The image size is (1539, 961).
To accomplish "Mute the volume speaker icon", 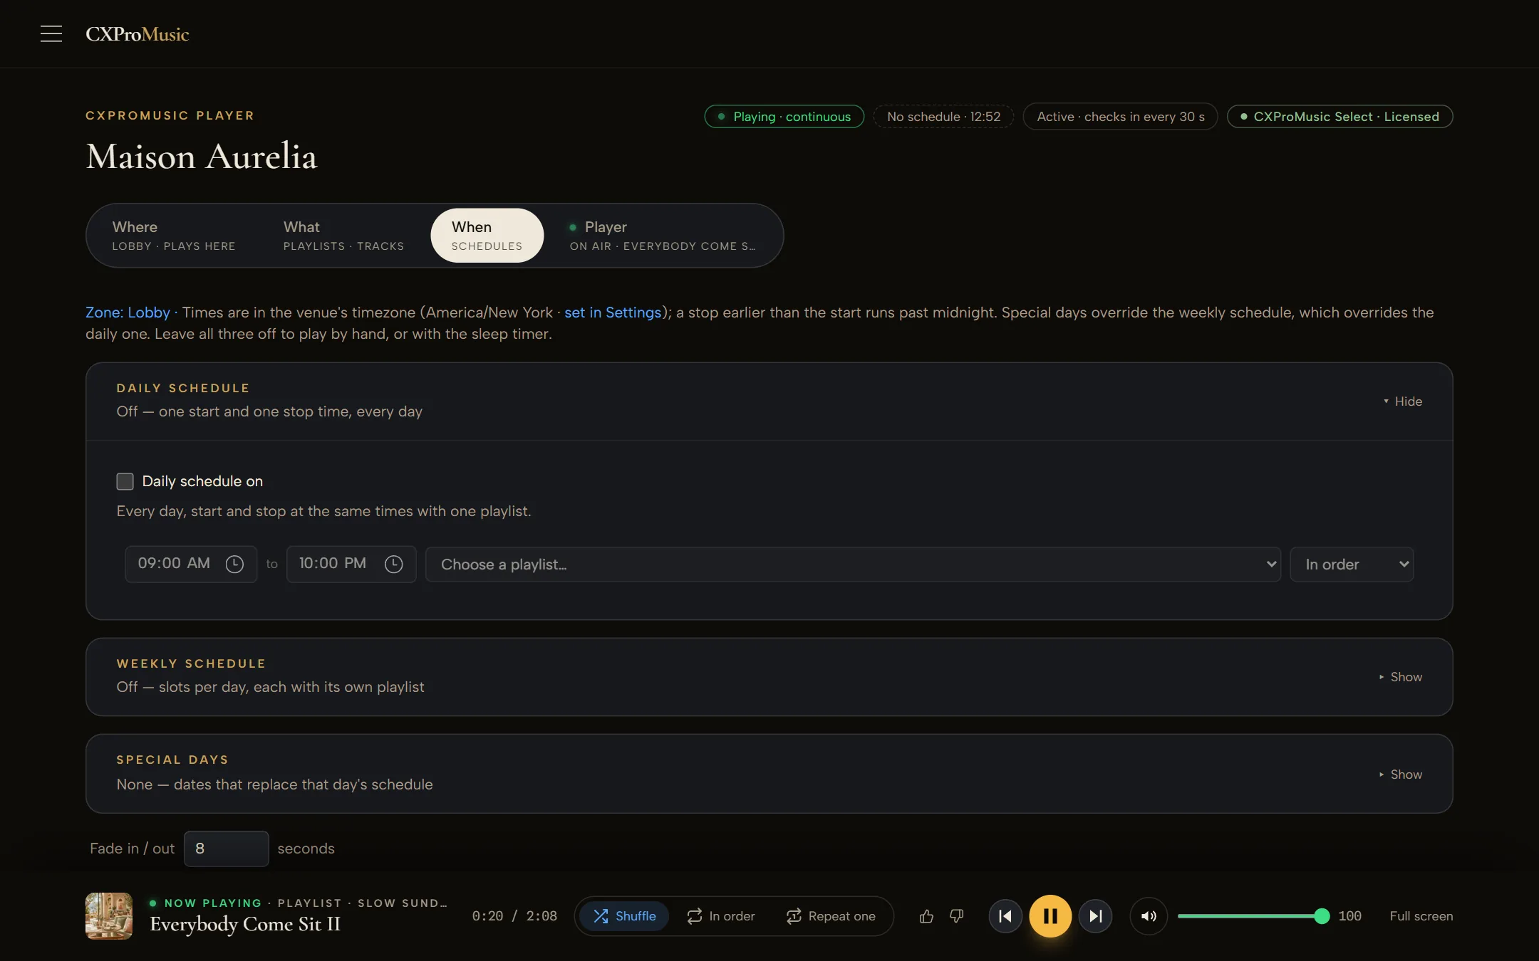I will pos(1149,916).
